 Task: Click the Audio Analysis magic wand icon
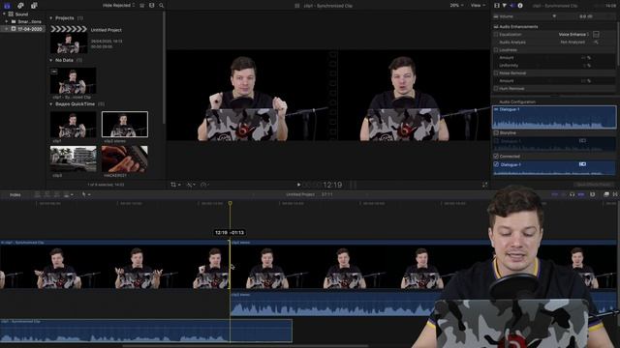596,43
